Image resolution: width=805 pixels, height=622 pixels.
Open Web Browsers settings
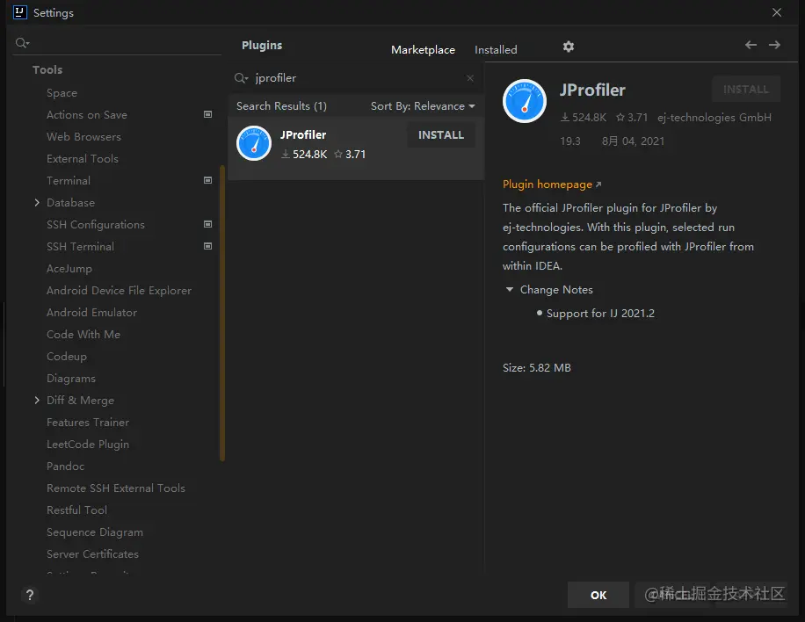click(x=83, y=137)
